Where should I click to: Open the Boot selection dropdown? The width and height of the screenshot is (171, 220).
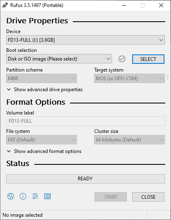pos(59,59)
